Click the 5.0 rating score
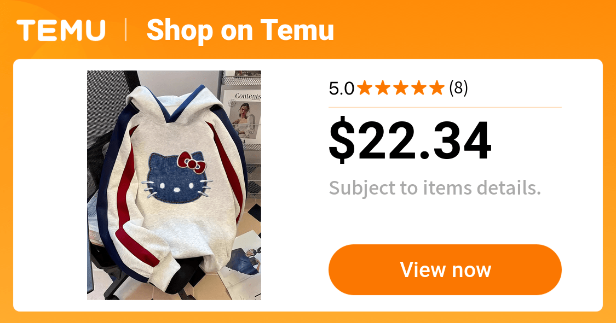 [x=341, y=89]
